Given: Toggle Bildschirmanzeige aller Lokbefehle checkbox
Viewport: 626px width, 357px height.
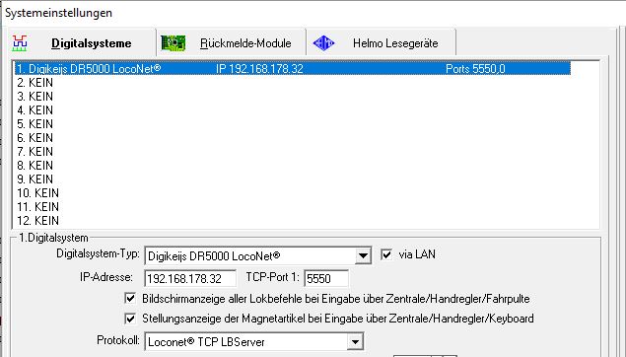Looking at the screenshot, I should coord(130,298).
